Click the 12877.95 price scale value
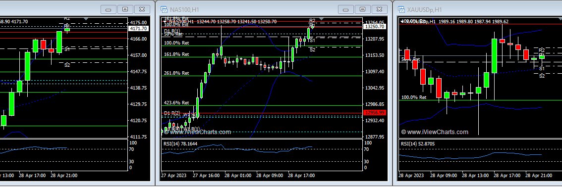This screenshot has width=562, height=187. click(374, 137)
